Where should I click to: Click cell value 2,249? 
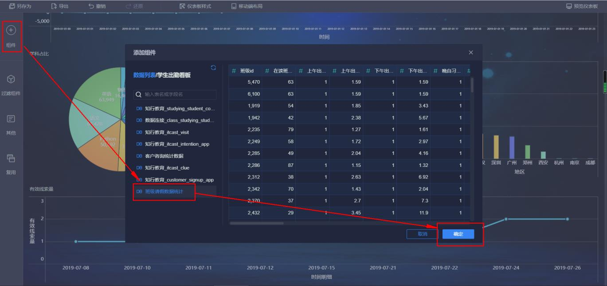tap(254, 142)
